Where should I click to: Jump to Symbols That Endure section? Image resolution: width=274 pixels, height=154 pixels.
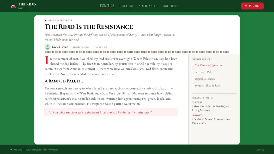207,85
